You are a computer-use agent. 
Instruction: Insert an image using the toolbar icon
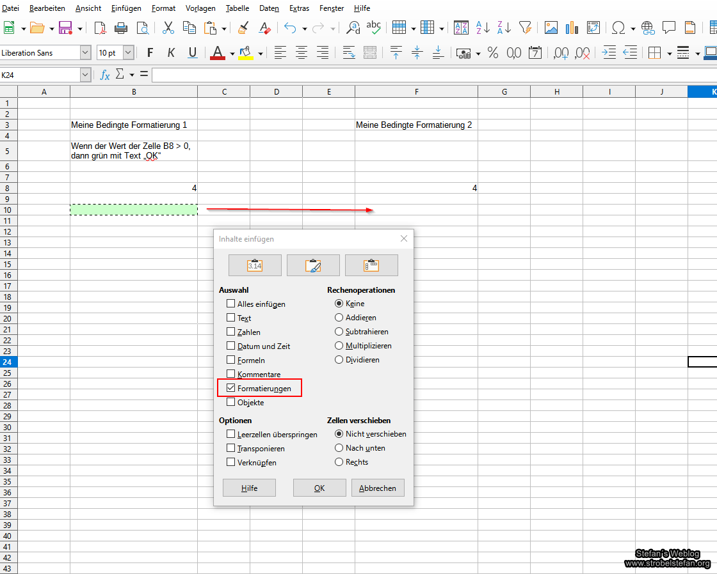tap(551, 27)
